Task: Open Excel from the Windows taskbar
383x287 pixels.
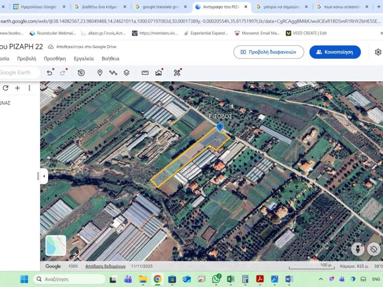Action: [230, 279]
